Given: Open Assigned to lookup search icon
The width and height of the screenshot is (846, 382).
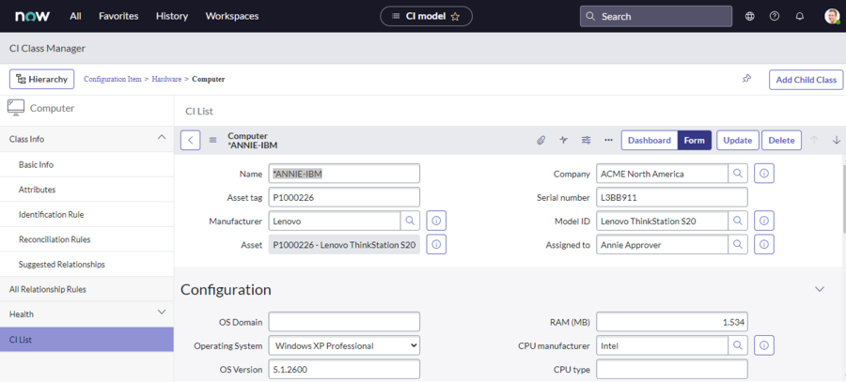Looking at the screenshot, I should click(x=738, y=244).
